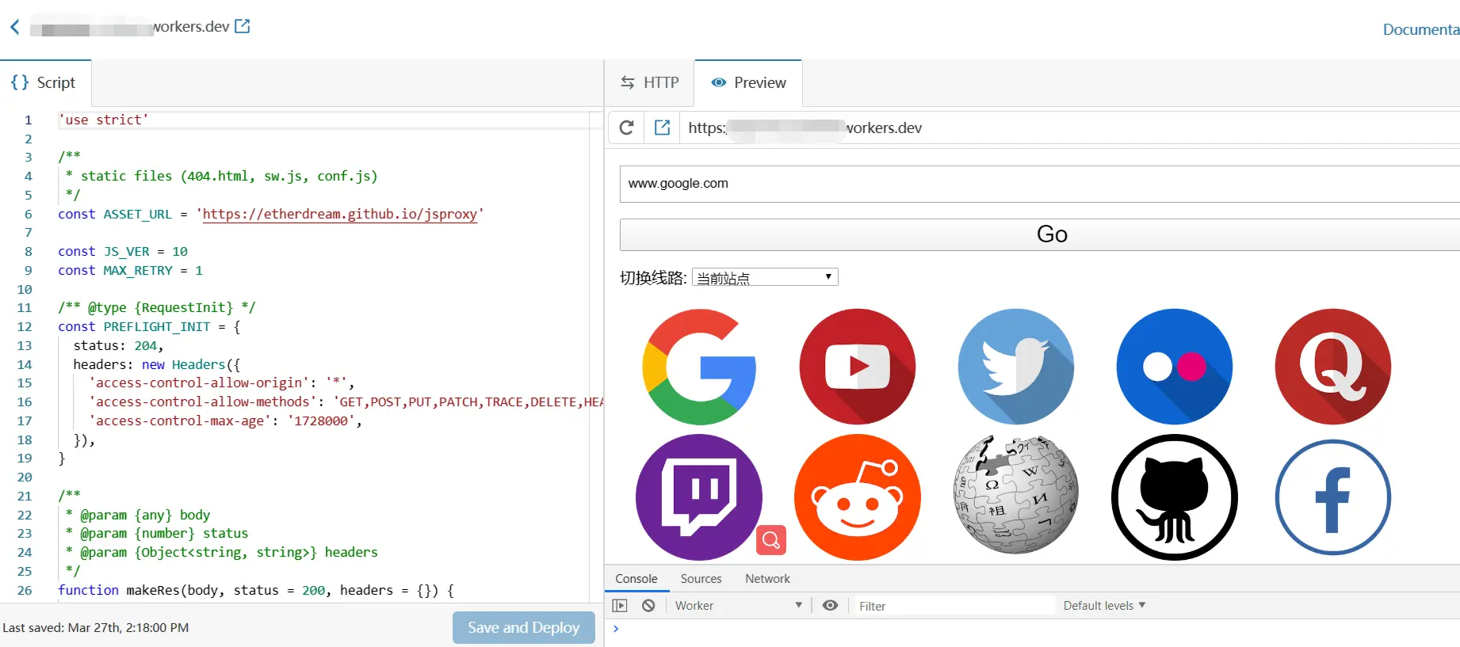Click the console prompt line
This screenshot has width=1460, height=647.
point(1032,629)
